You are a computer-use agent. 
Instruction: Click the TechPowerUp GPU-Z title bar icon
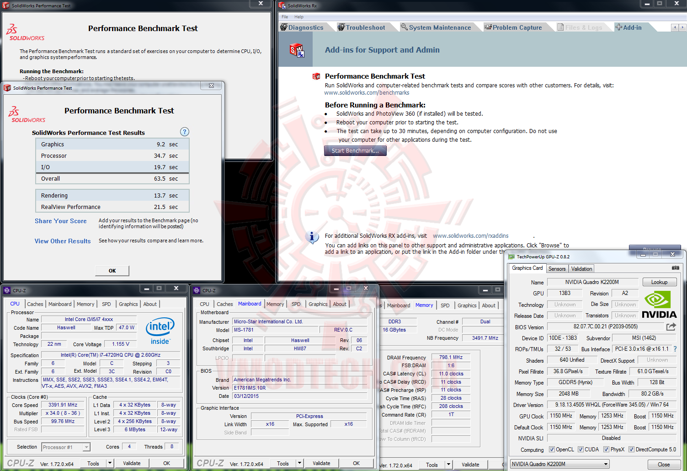[511, 257]
